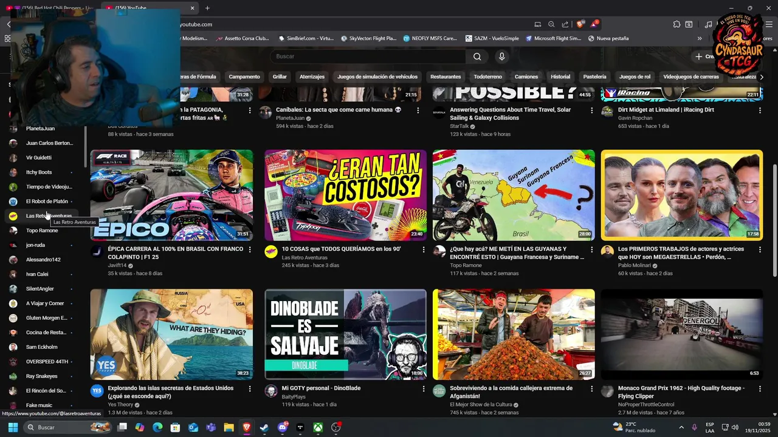Click the Pablo Molinari channel avatar beside the Los PRIMEROS TRABAJOS video title
Viewport: 778px width, 437px height.
click(607, 252)
